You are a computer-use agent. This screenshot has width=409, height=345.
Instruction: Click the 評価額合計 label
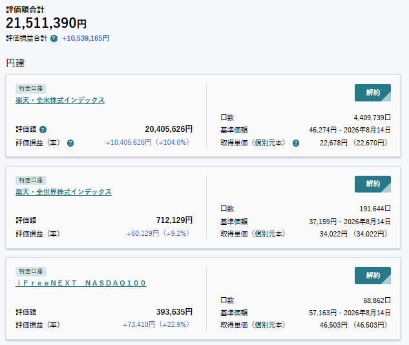tap(25, 10)
